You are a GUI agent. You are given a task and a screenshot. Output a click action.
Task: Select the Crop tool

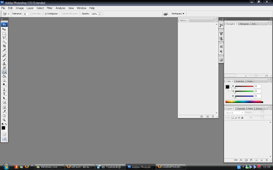coord(4,46)
